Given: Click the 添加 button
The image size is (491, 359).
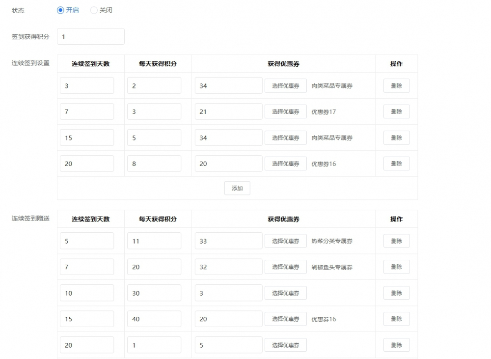Looking at the screenshot, I should tap(237, 188).
